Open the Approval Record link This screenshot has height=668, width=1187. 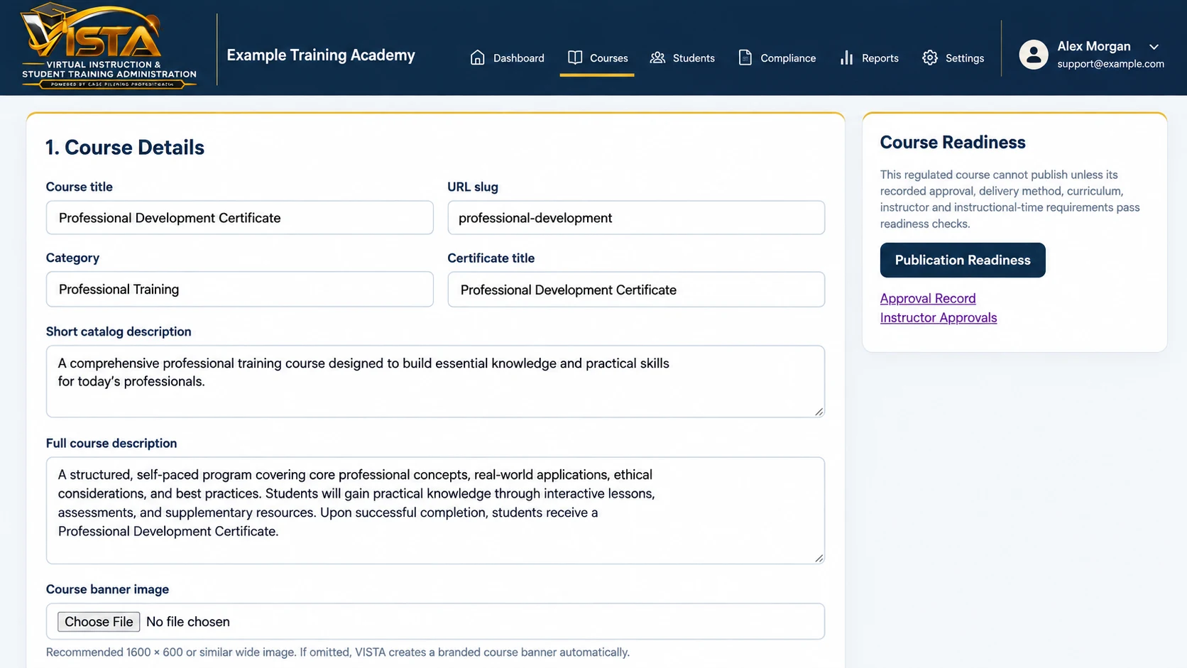click(928, 298)
